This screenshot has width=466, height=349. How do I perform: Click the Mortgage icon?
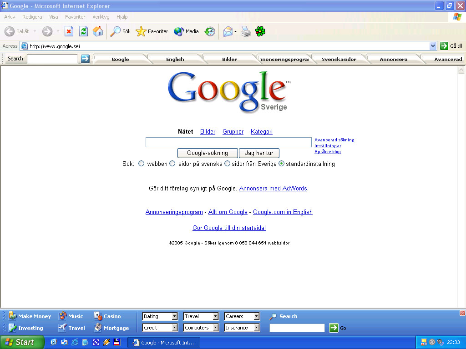(x=98, y=328)
